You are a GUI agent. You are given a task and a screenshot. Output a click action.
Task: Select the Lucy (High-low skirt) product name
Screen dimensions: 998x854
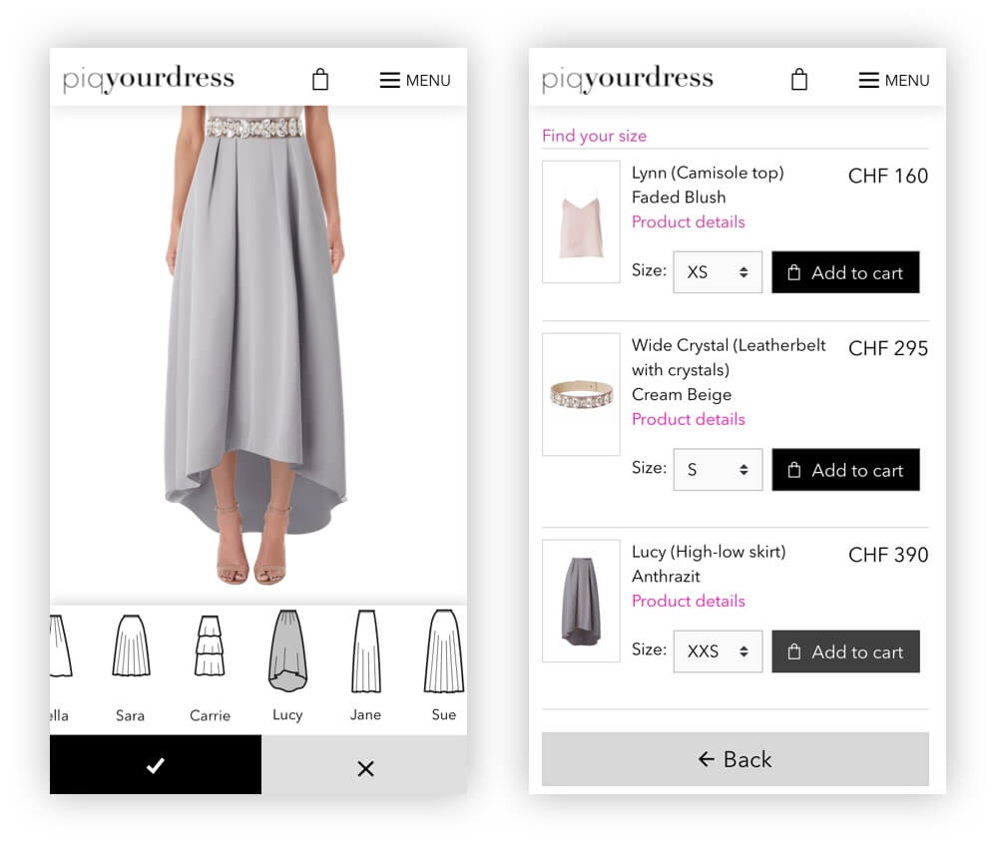point(709,552)
